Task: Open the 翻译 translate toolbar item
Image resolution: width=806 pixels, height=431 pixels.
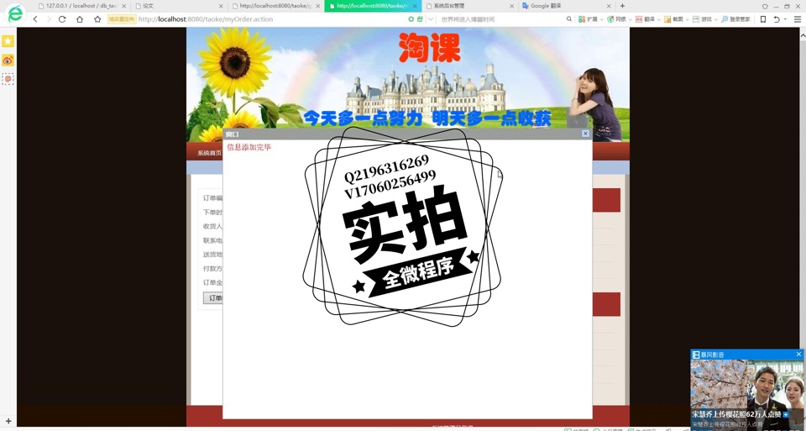Action: click(645, 19)
